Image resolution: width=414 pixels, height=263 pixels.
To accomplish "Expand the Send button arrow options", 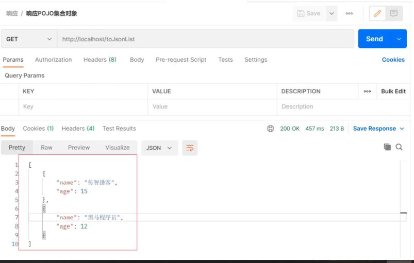I will 399,39.
